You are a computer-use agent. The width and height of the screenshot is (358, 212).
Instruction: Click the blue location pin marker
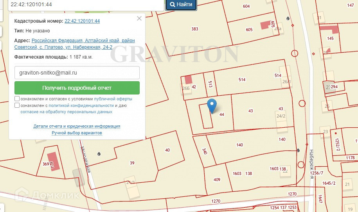[212, 106]
